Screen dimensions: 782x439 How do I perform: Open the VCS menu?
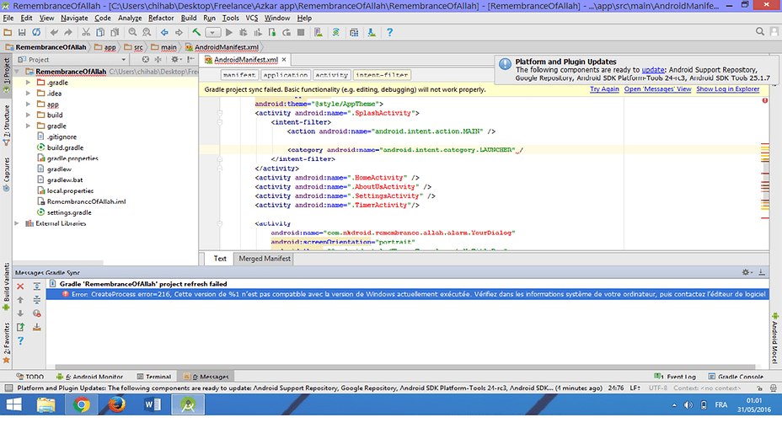tap(251, 18)
